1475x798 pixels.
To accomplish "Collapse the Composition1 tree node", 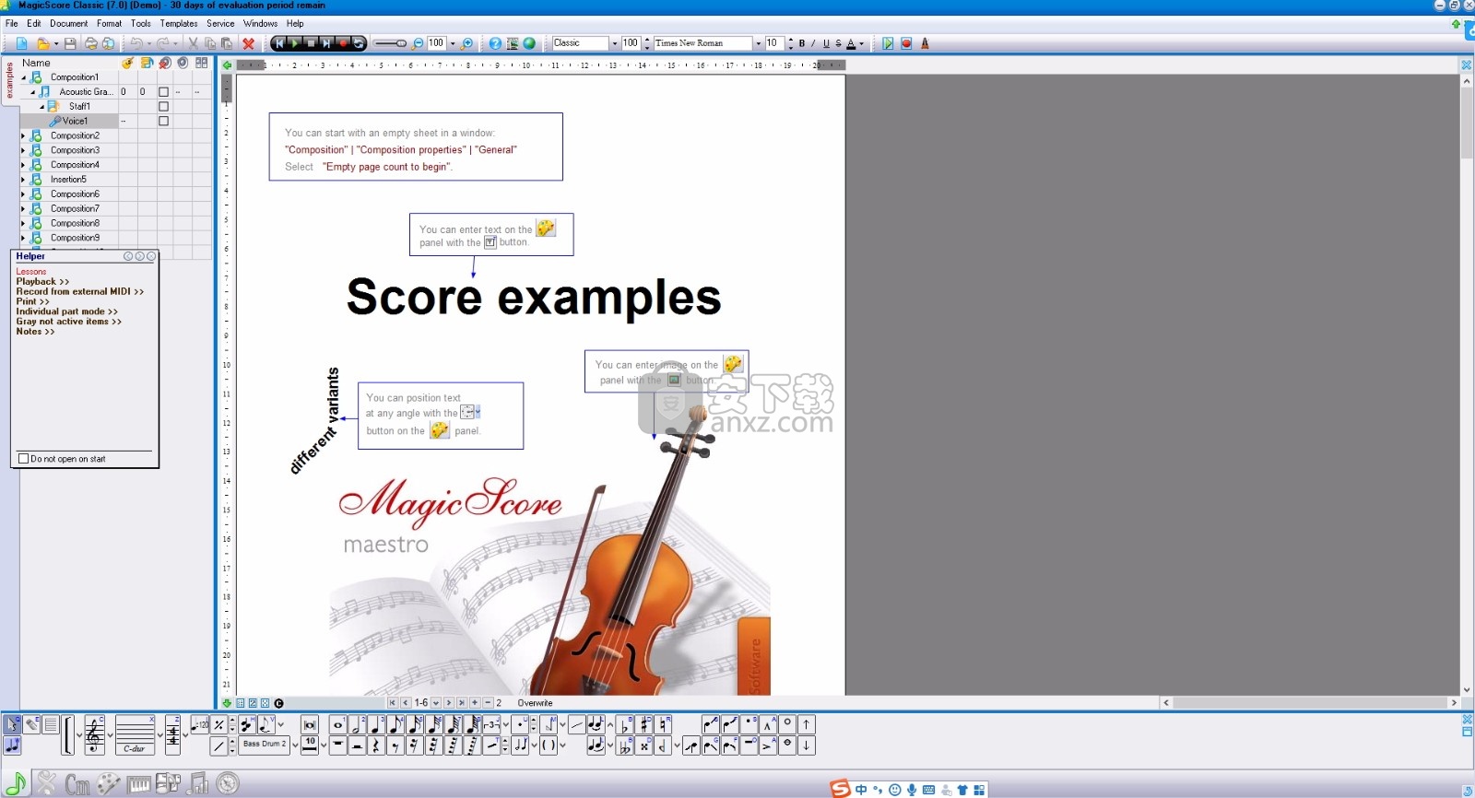I will 24,77.
